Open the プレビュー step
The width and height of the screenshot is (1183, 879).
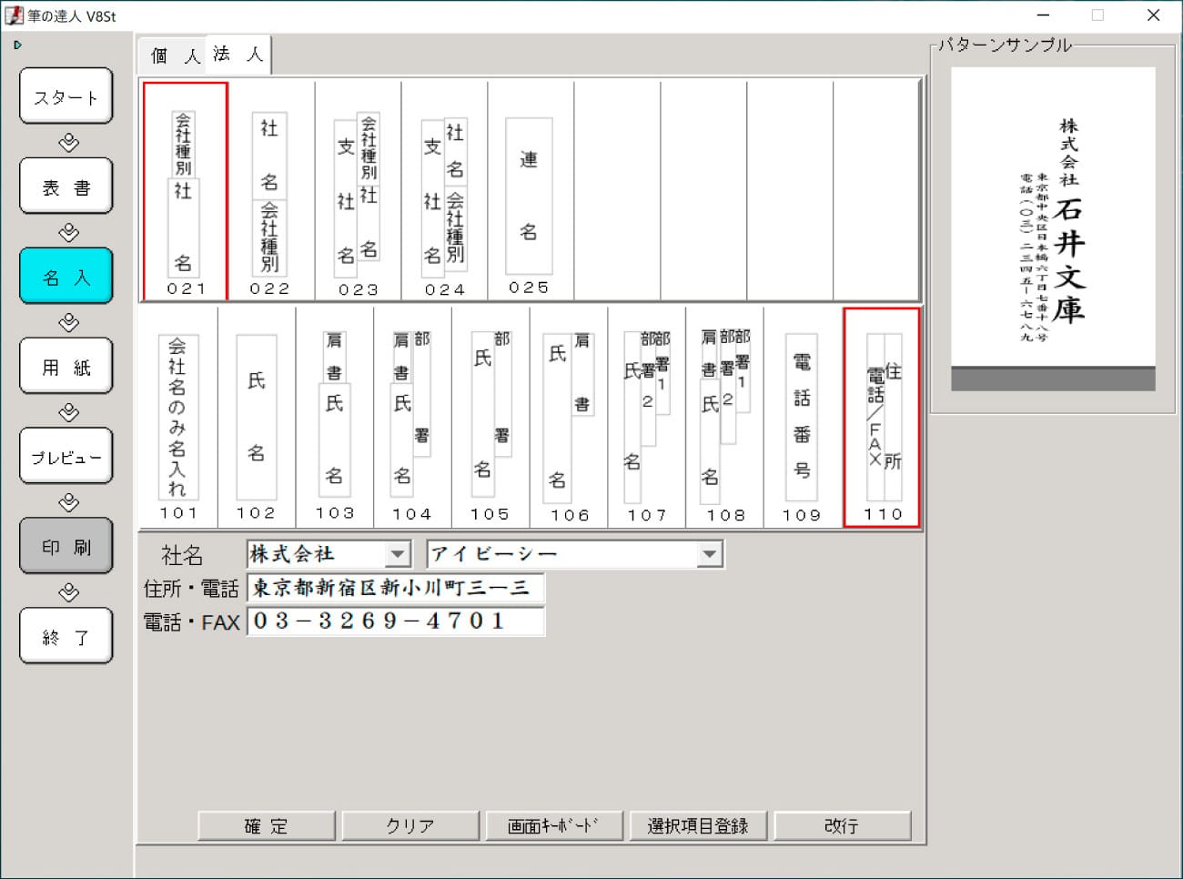coord(66,457)
